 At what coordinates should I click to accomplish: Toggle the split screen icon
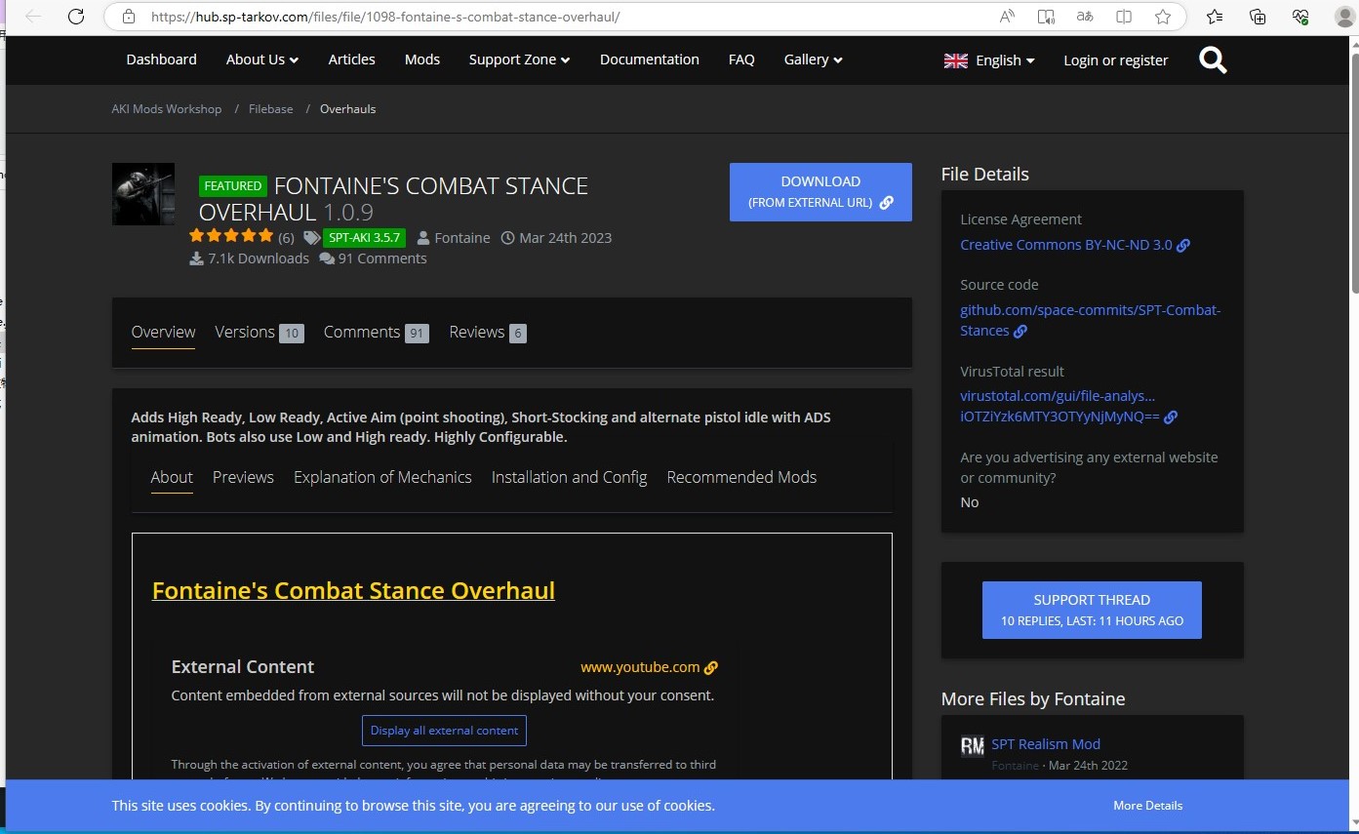(x=1124, y=17)
